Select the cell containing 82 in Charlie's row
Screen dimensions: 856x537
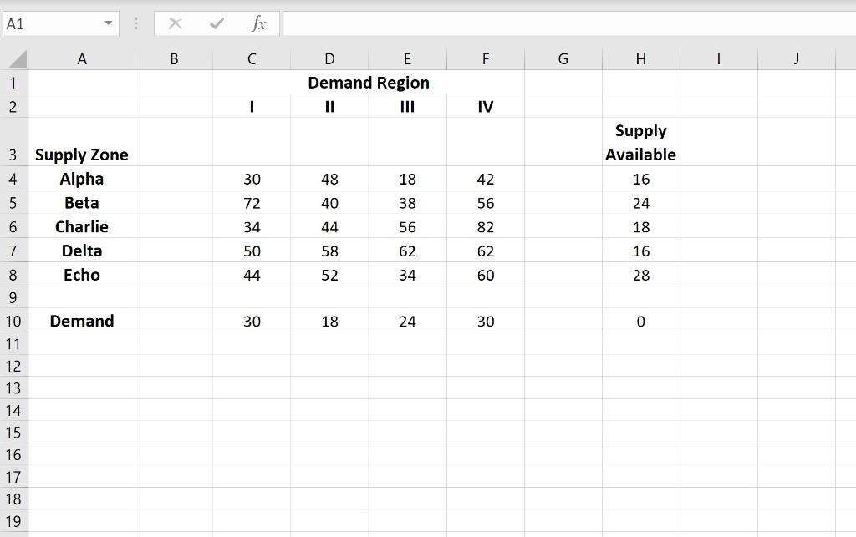485,226
